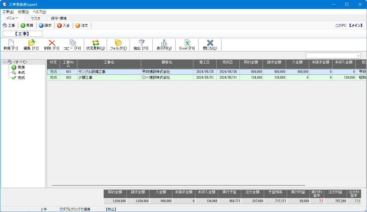
Task: Click the red 実行利益率 value 7.7
Action: pos(317,201)
